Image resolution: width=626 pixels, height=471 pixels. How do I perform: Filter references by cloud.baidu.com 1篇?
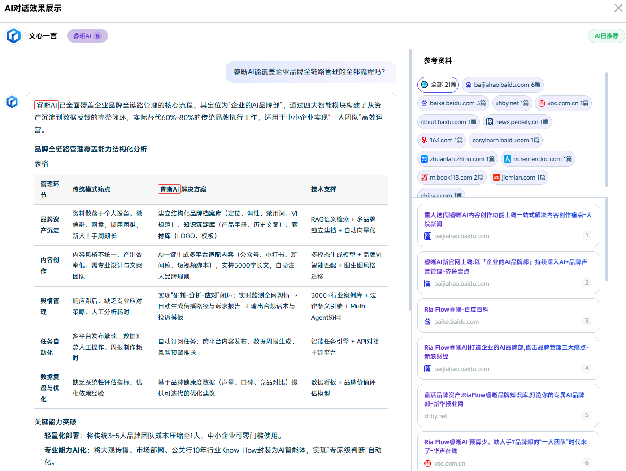[448, 122]
